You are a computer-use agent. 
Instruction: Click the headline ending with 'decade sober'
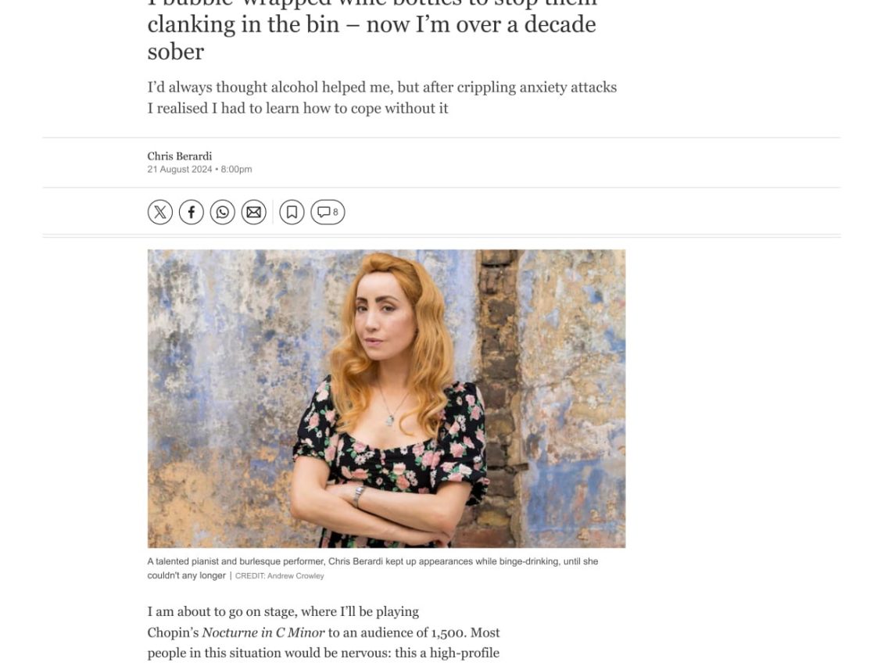coord(371,25)
